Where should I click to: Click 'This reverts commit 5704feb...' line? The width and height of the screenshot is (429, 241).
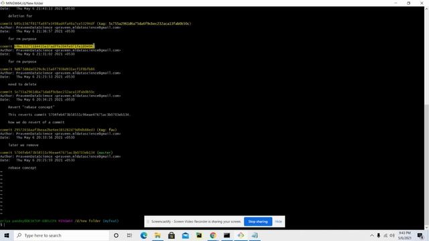pyautogui.click(x=69, y=114)
